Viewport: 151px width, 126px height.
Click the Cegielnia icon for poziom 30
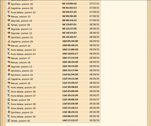click(9, 79)
